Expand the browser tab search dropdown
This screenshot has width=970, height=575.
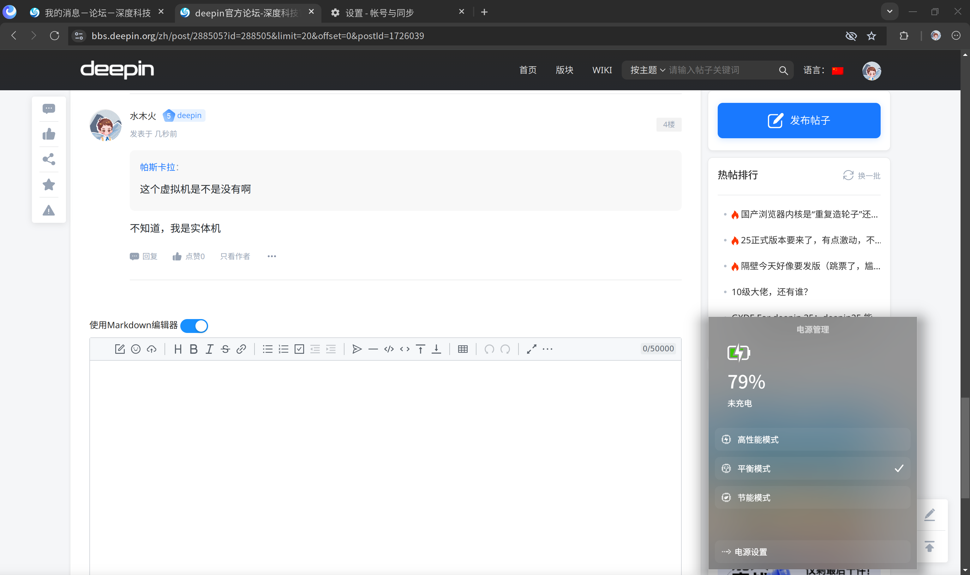point(890,12)
